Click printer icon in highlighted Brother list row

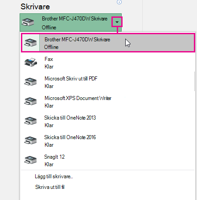point(30,43)
